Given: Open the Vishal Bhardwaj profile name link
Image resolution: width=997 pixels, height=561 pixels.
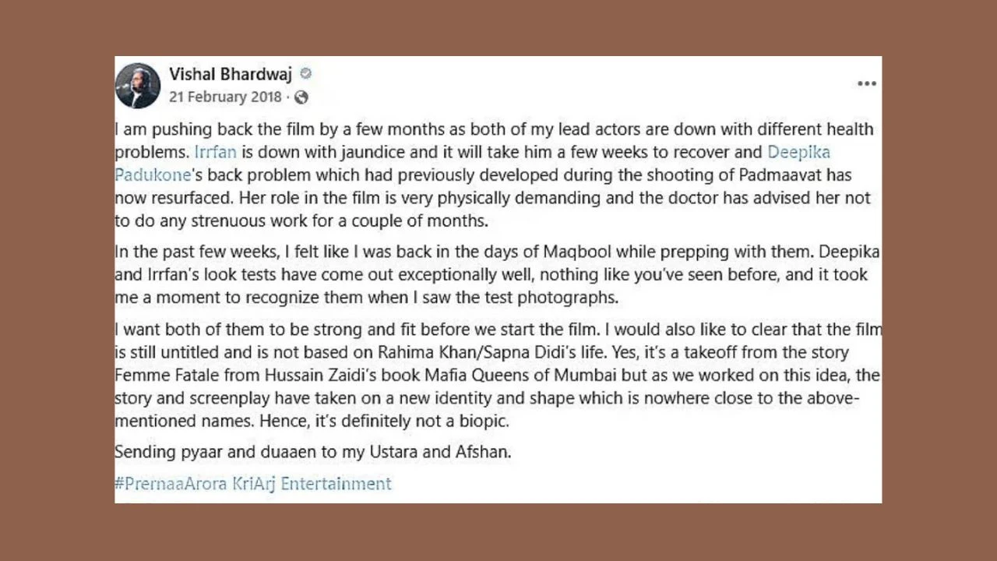Looking at the screenshot, I should [231, 74].
